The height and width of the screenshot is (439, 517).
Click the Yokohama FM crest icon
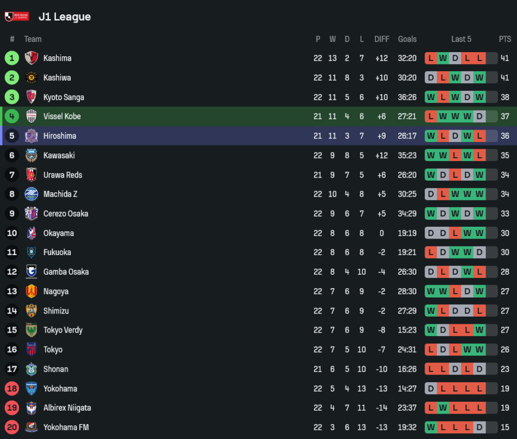(x=32, y=427)
